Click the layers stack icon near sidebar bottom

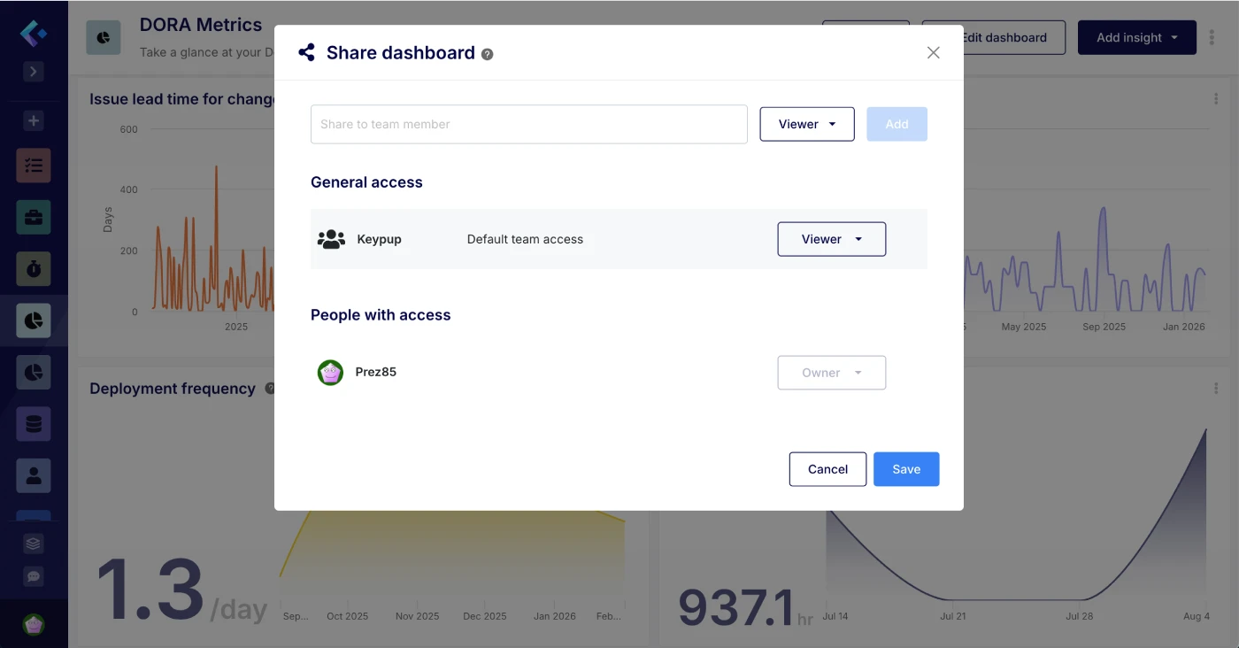coord(34,543)
